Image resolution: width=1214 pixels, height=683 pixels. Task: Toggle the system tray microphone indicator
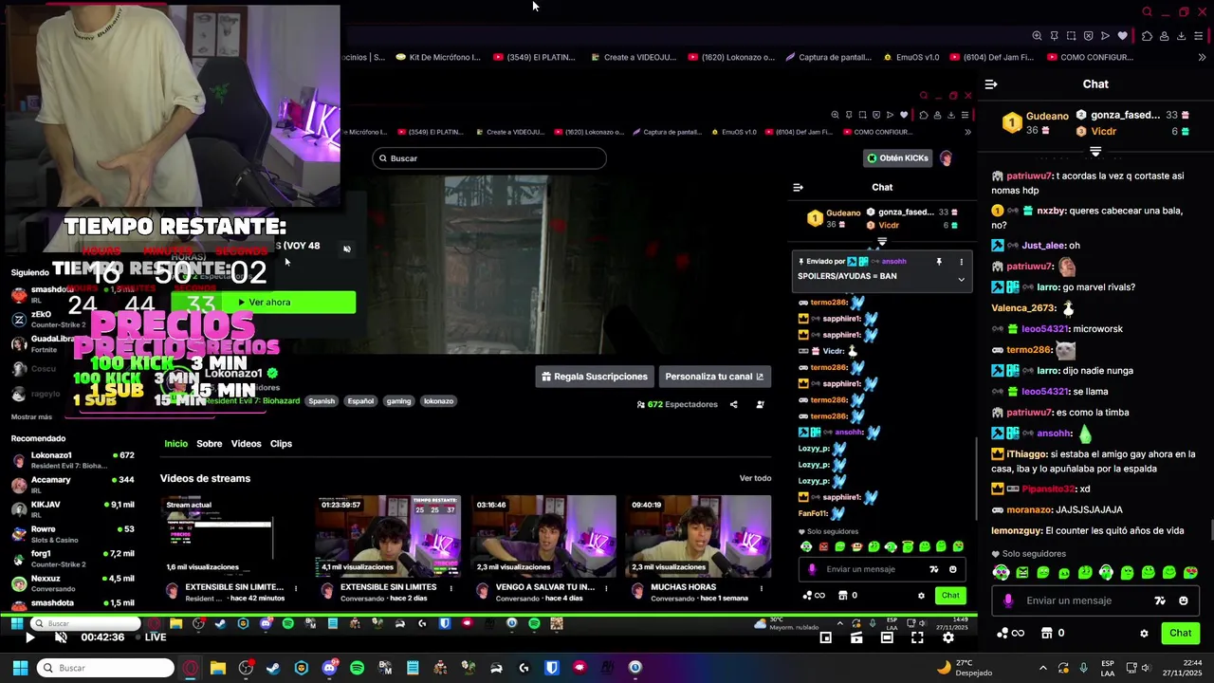(x=1083, y=668)
